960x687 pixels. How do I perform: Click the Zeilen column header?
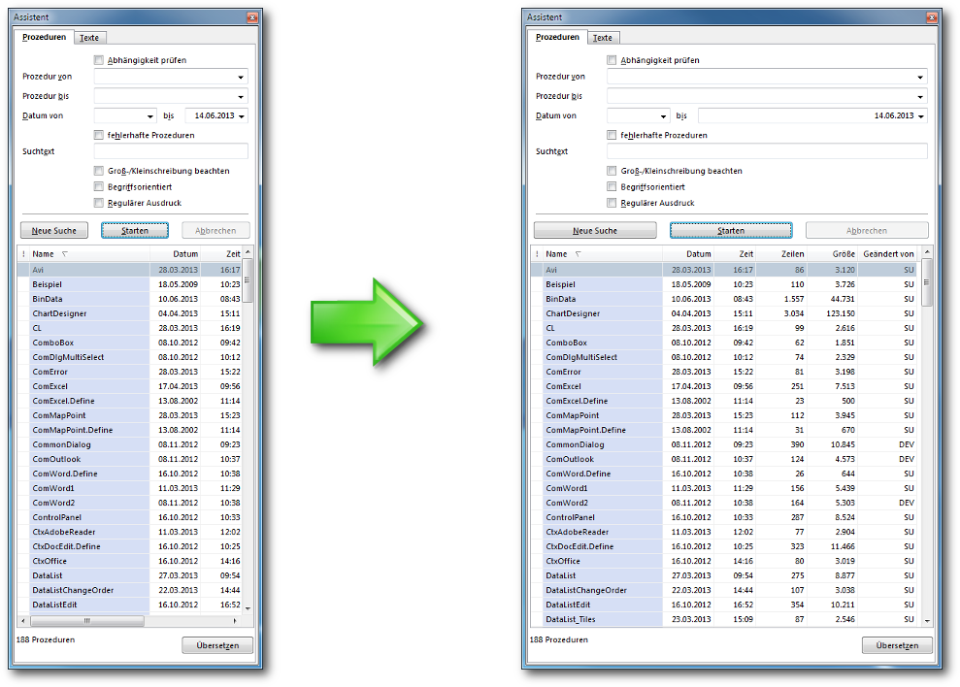coord(793,254)
